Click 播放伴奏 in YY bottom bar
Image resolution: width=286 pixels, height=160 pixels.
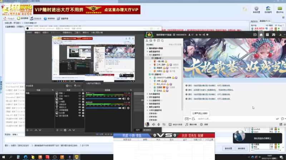[191, 124]
